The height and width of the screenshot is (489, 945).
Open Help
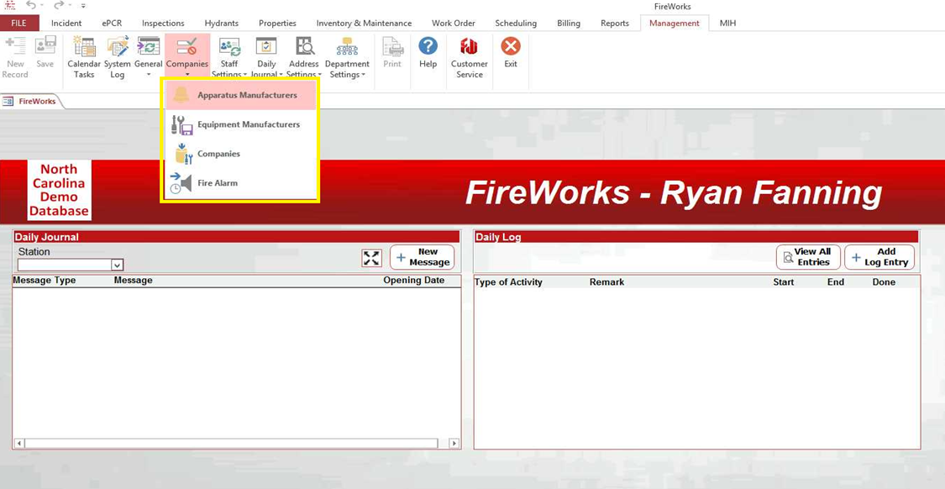point(428,52)
